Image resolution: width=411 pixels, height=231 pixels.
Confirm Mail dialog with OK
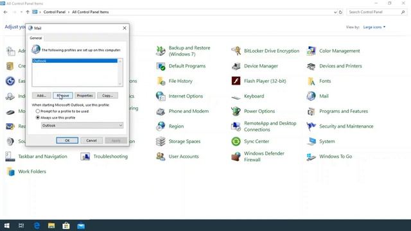pos(67,141)
